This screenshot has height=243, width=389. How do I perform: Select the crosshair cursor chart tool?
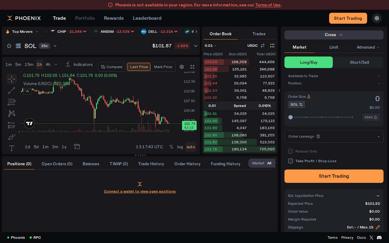click(12, 79)
